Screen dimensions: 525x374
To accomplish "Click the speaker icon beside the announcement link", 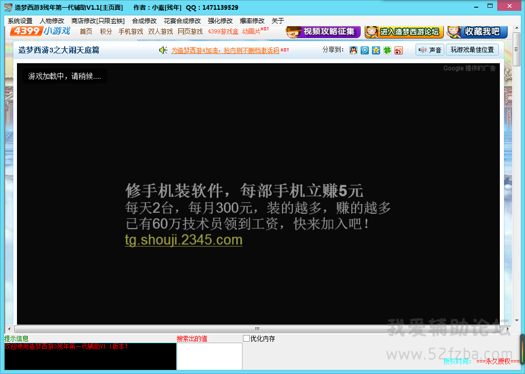I will [x=163, y=50].
